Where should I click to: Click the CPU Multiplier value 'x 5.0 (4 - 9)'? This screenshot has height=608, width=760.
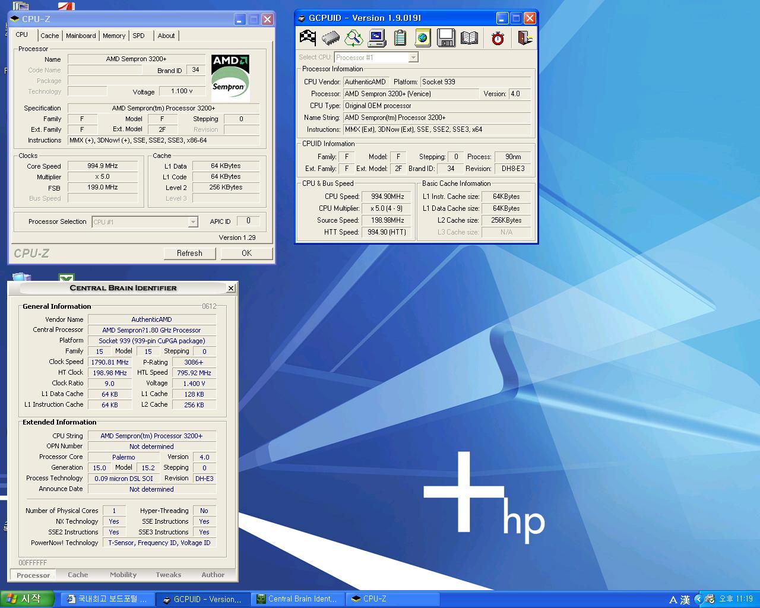click(387, 208)
